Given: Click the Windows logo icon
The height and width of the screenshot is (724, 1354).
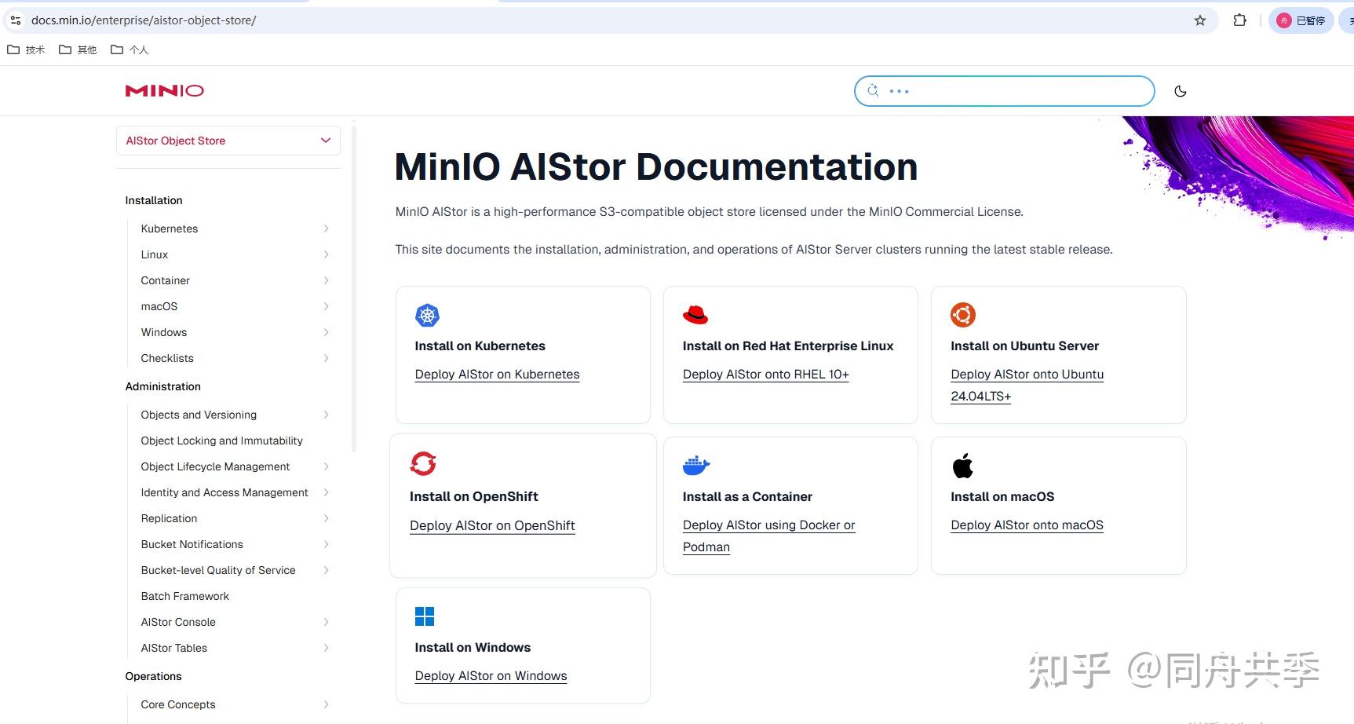Looking at the screenshot, I should (425, 616).
